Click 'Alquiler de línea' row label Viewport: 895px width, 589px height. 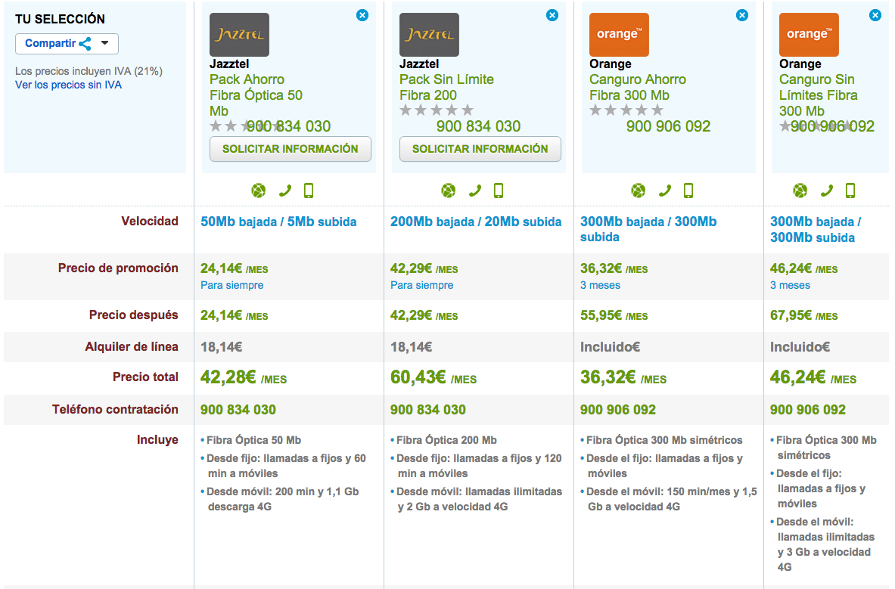point(132,347)
